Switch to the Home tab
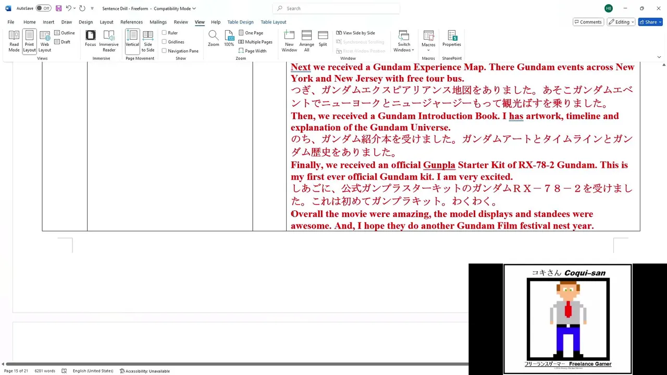The image size is (667, 375). point(30,22)
